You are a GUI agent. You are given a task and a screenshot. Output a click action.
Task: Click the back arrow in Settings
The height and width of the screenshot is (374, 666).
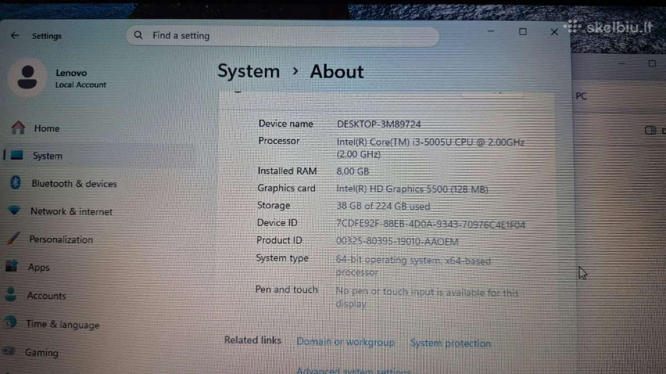pos(15,35)
